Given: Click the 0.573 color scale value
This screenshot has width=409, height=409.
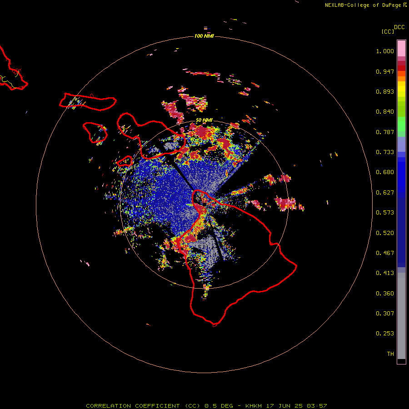Looking at the screenshot, I should [385, 213].
